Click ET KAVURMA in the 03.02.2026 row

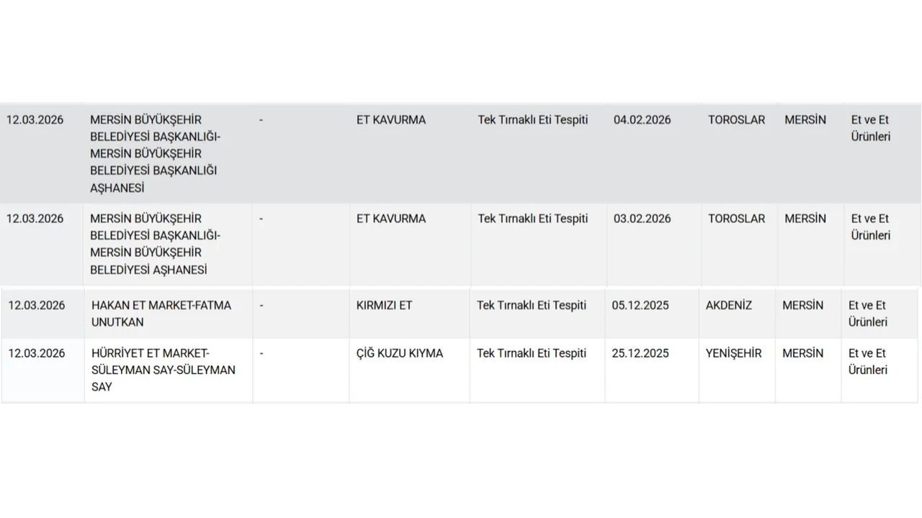pyautogui.click(x=391, y=219)
